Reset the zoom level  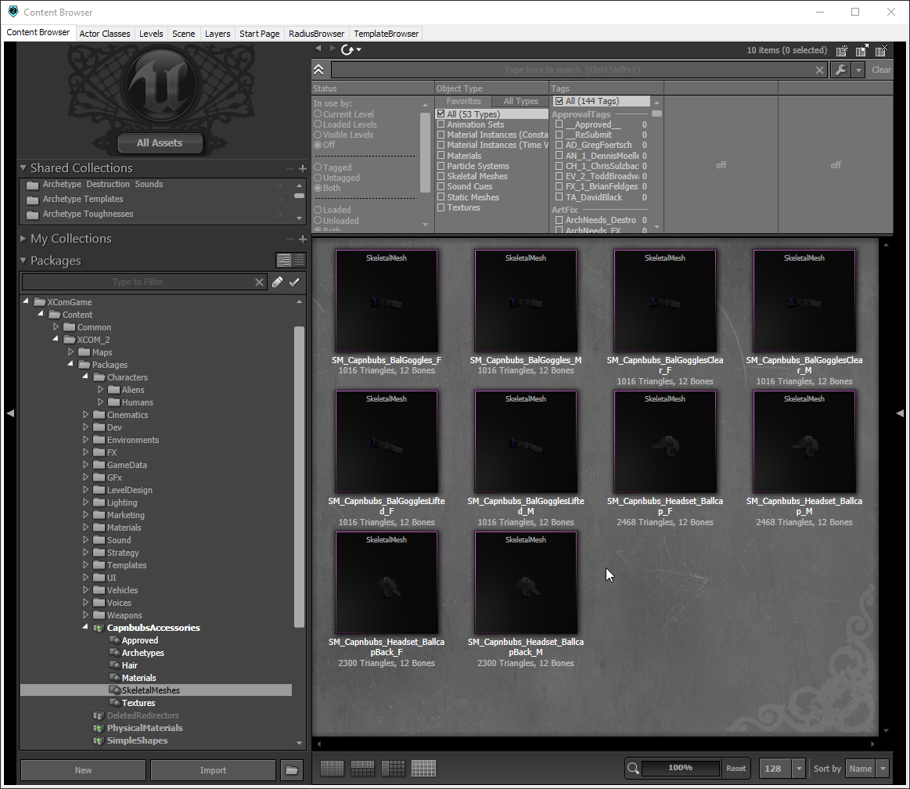pos(736,768)
